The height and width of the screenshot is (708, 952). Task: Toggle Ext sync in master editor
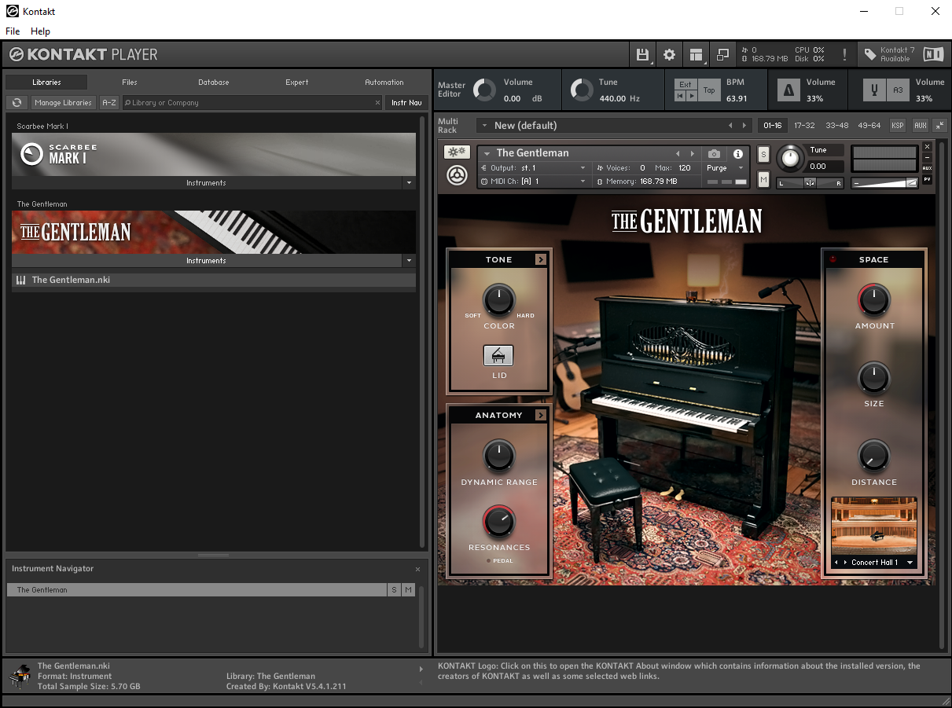[x=686, y=85]
